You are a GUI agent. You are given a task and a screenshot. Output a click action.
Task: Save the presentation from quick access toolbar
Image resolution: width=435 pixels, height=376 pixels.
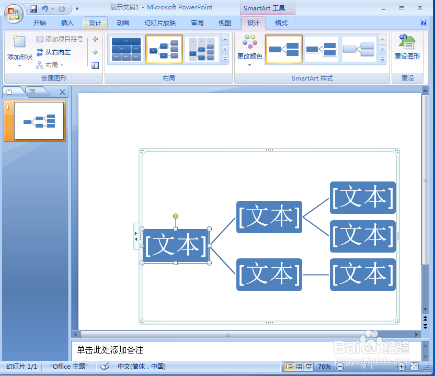(x=33, y=9)
